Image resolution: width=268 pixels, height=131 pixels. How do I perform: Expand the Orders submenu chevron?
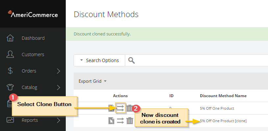coord(59,71)
